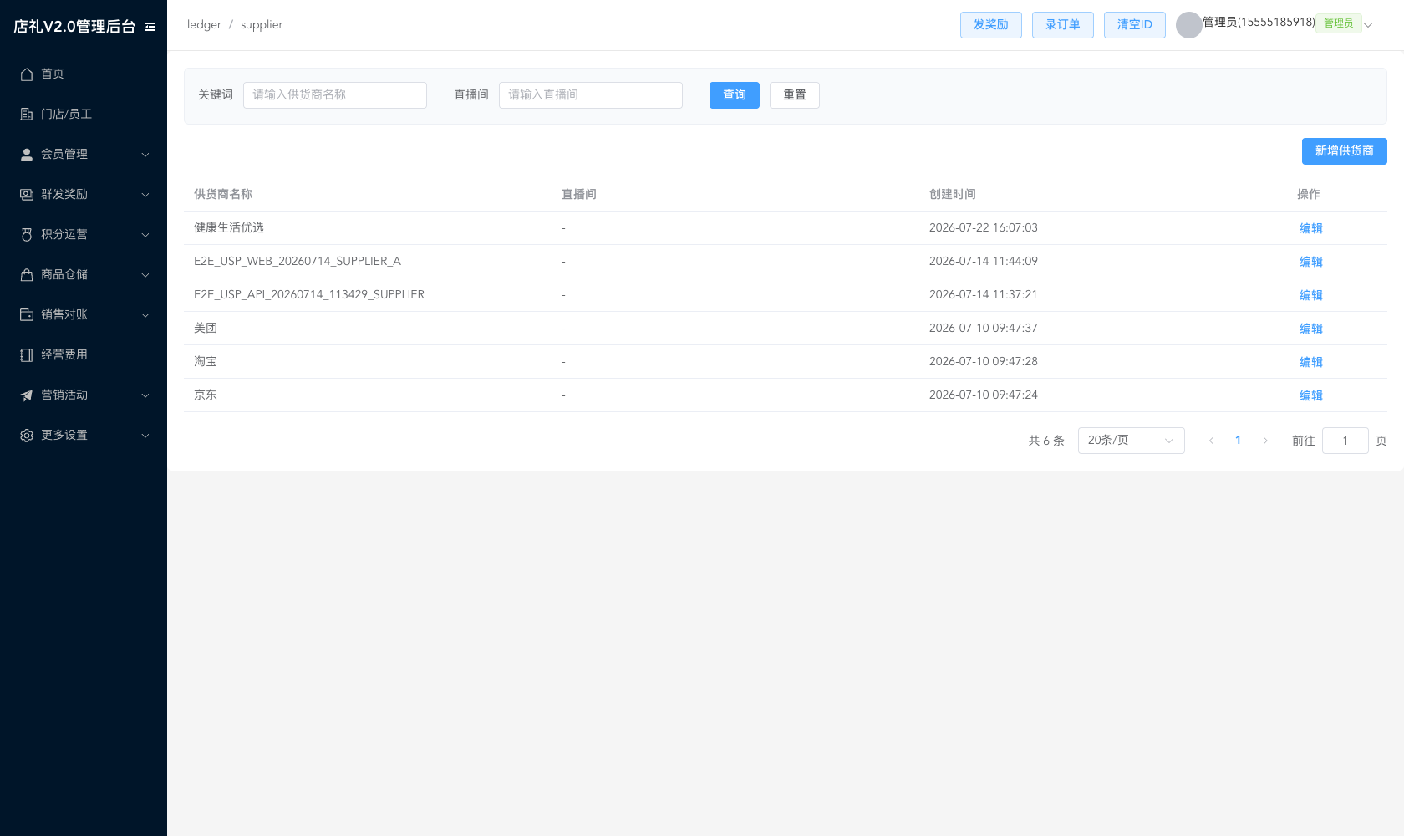Expand 积分运营 submenu chevron
1404x836 pixels.
click(x=145, y=235)
